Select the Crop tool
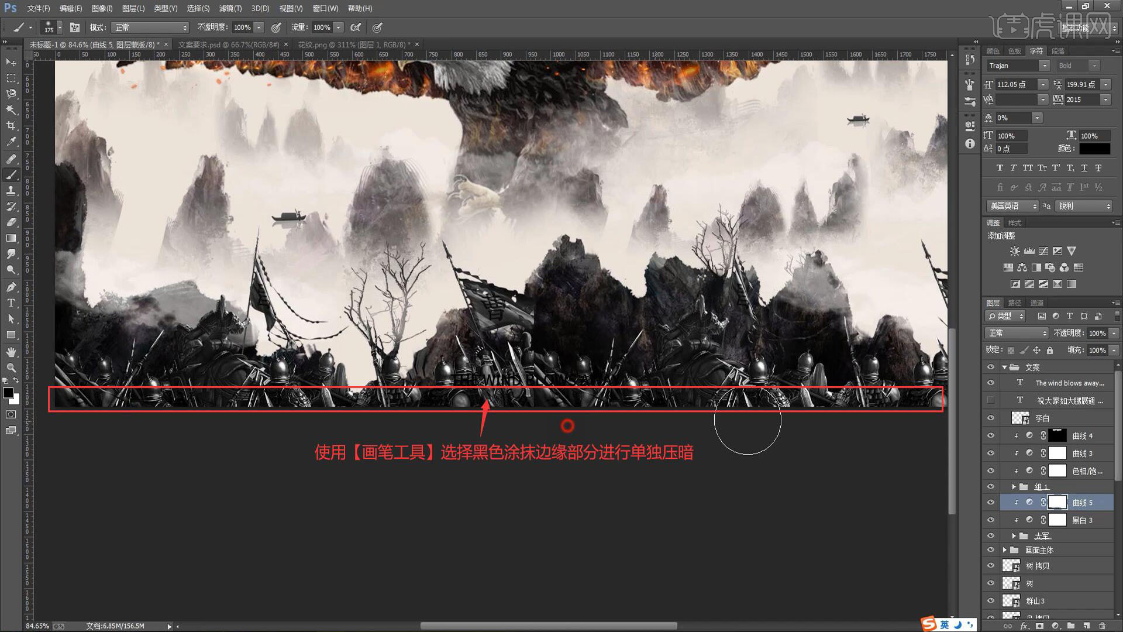The height and width of the screenshot is (632, 1123). (11, 125)
